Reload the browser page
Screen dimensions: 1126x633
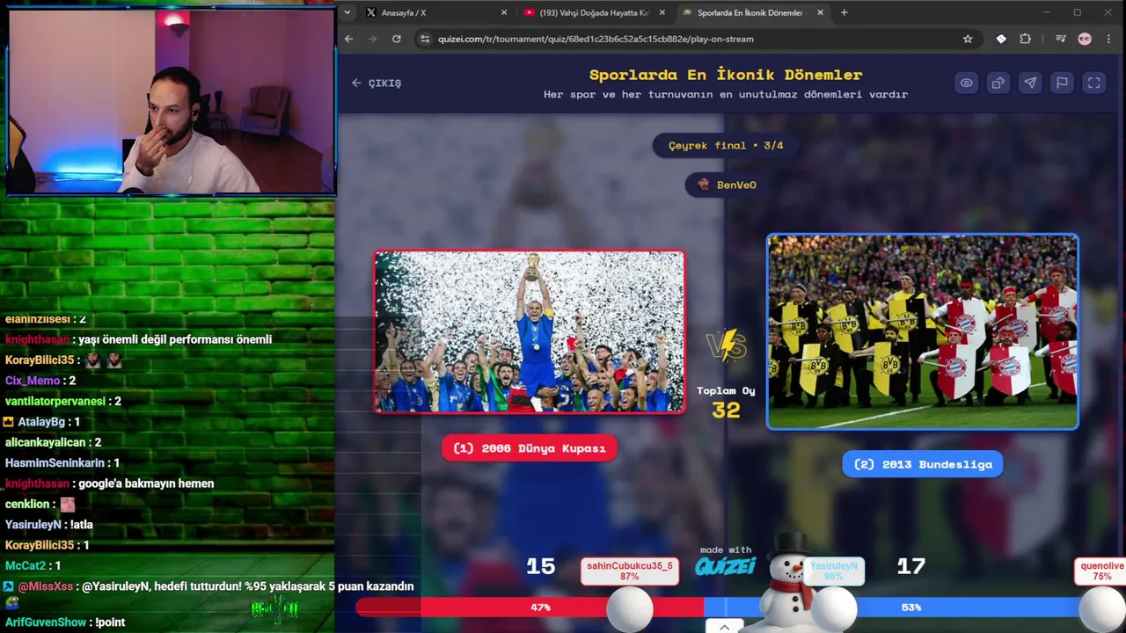[x=397, y=39]
